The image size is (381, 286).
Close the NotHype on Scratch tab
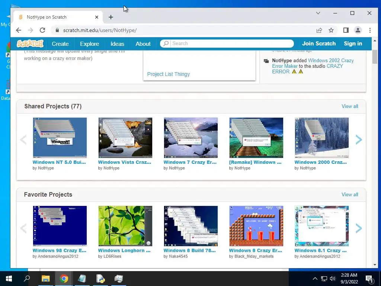pyautogui.click(x=97, y=17)
